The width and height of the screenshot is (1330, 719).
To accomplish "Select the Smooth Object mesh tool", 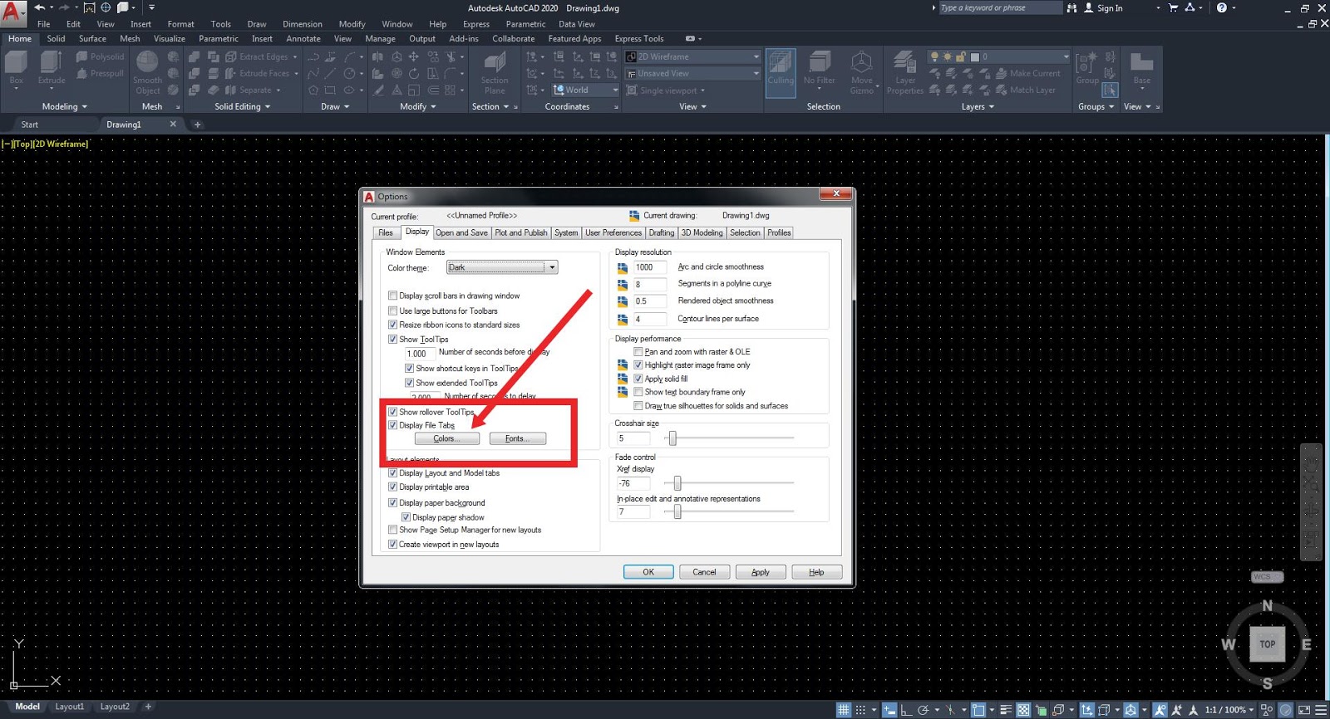I will click(147, 73).
